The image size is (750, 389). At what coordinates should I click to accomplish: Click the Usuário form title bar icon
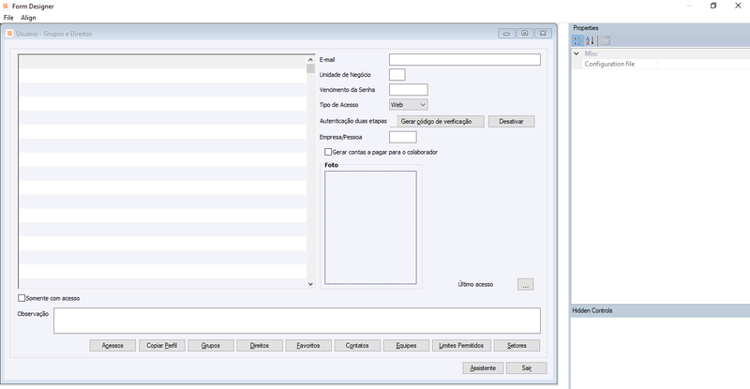[x=9, y=34]
